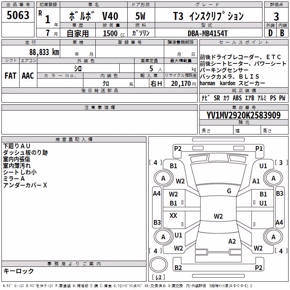The image size is (290, 290).
Task: Click the note 室内薄汚れ
Action: pos(17,166)
